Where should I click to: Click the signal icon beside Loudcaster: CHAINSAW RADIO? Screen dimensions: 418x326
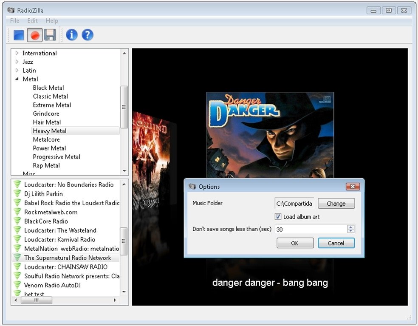pyautogui.click(x=17, y=266)
